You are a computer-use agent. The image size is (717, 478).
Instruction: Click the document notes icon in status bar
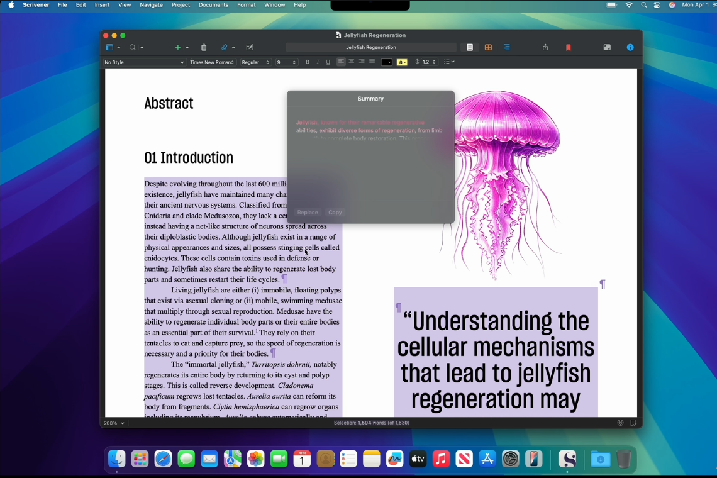point(633,423)
